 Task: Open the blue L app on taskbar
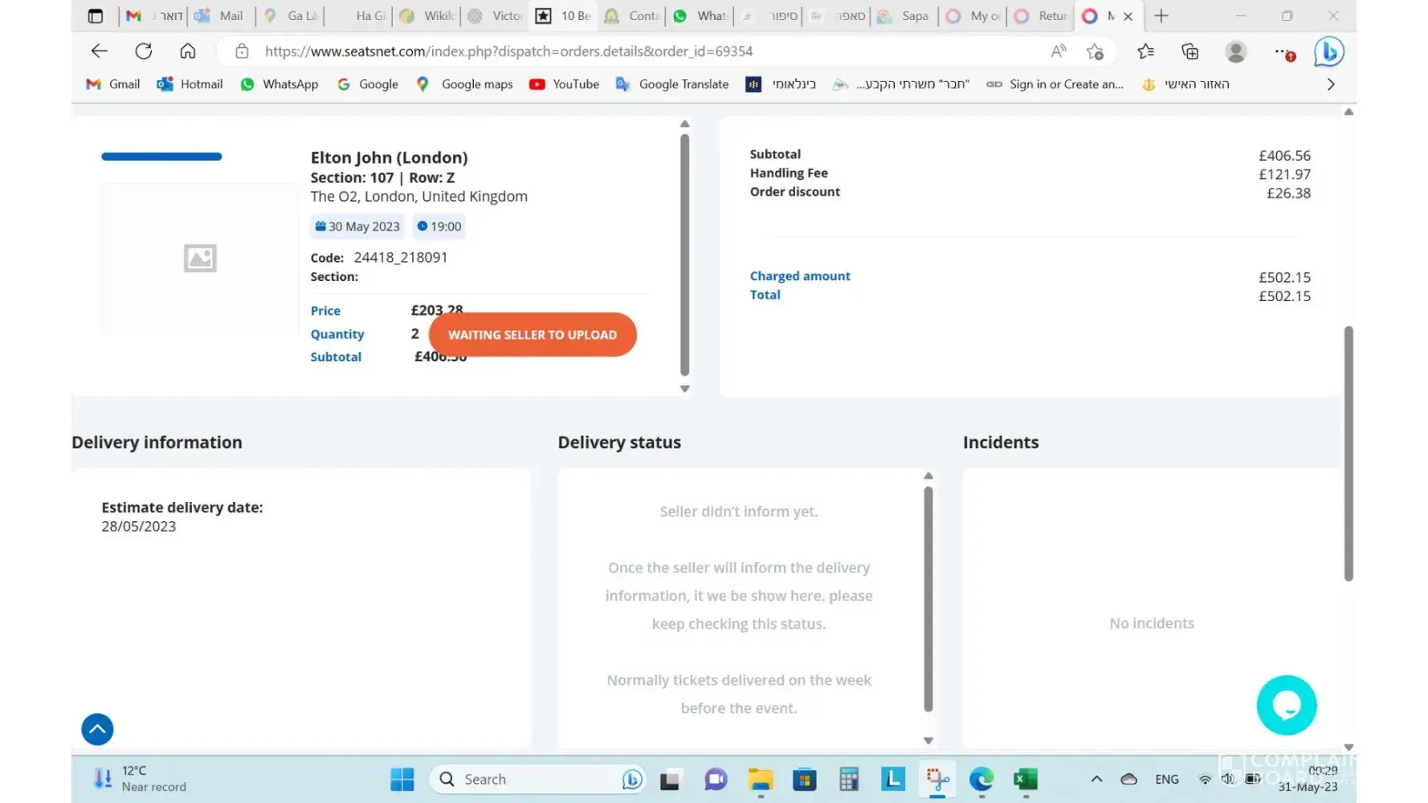[x=893, y=779]
